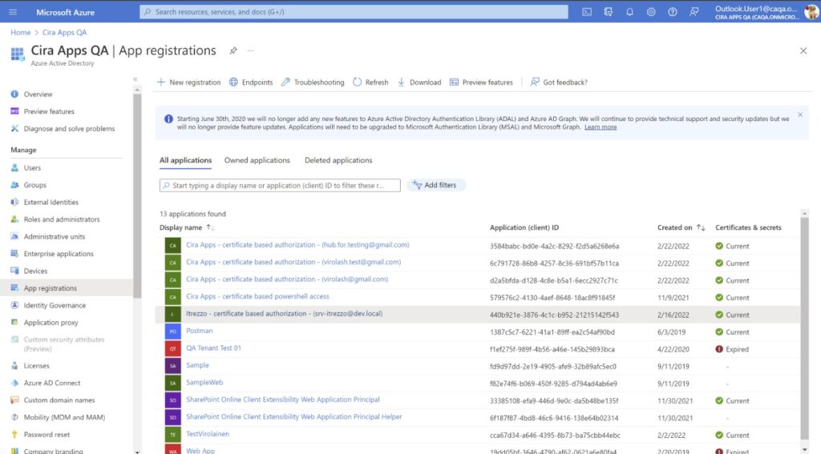Follow the Learn more link in the banner

click(600, 127)
